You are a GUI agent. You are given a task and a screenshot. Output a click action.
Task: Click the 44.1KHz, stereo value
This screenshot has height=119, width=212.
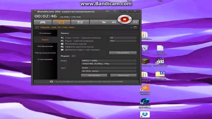point(109,71)
